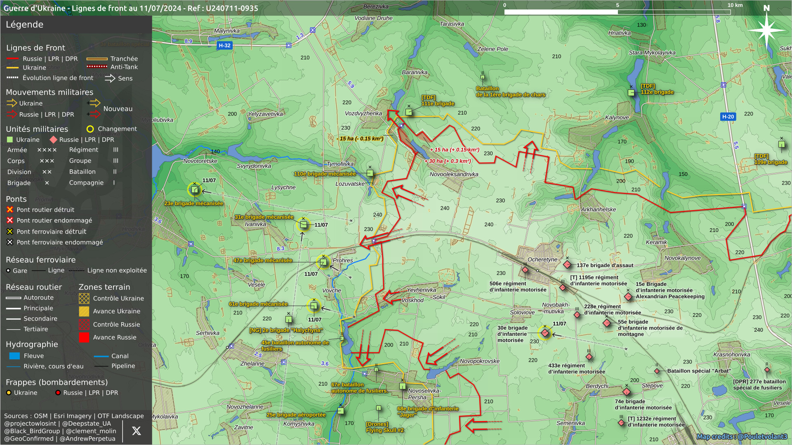Click the 10 km scale bar
The image size is (792, 445).
(617, 12)
